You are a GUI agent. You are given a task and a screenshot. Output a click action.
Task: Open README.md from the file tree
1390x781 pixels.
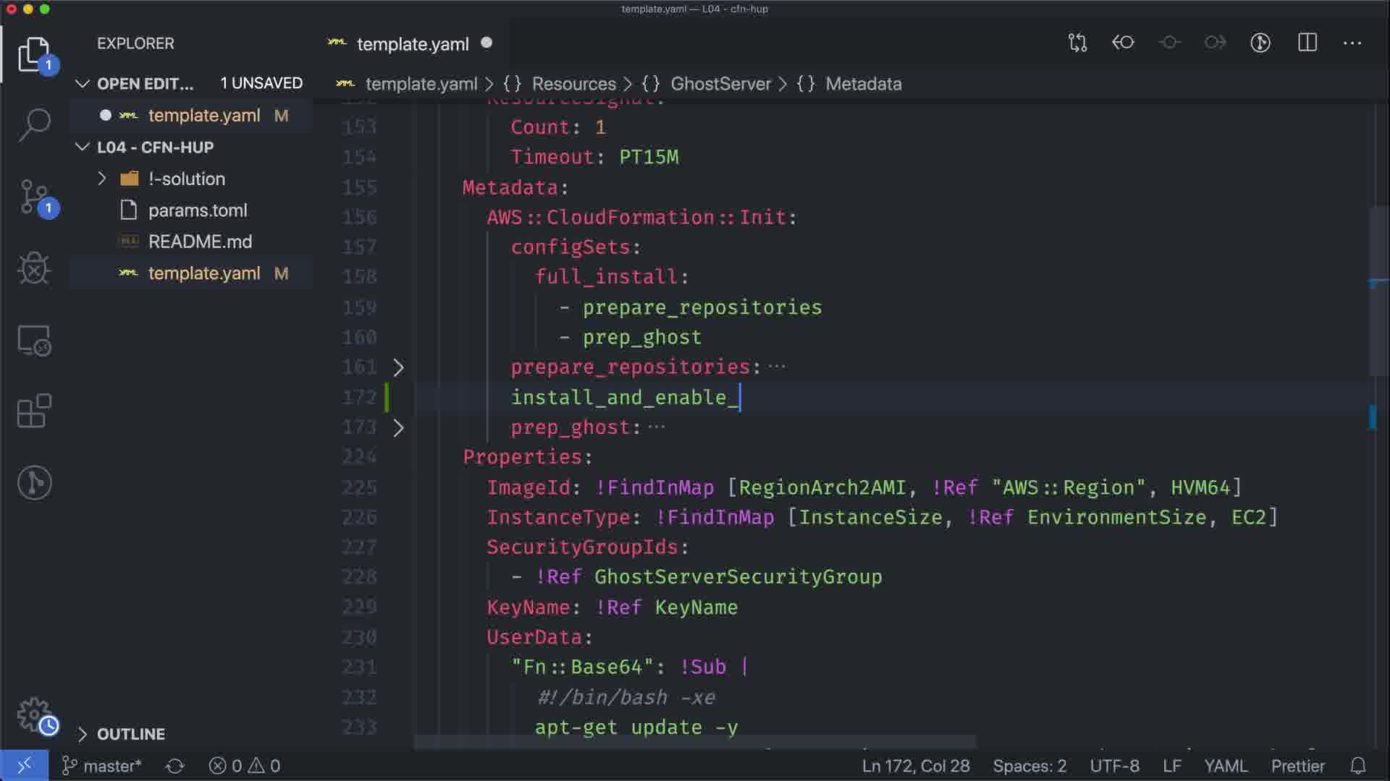(x=200, y=242)
